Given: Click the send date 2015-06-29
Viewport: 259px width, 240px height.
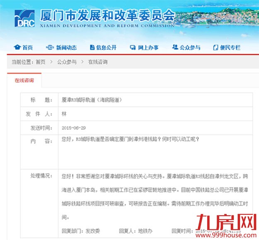Looking at the screenshot, I should pos(73,128).
